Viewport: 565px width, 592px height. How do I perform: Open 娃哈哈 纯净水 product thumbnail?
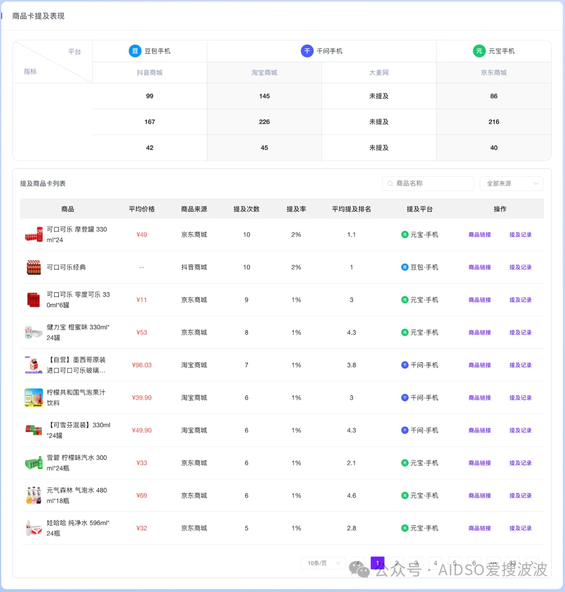click(x=33, y=528)
